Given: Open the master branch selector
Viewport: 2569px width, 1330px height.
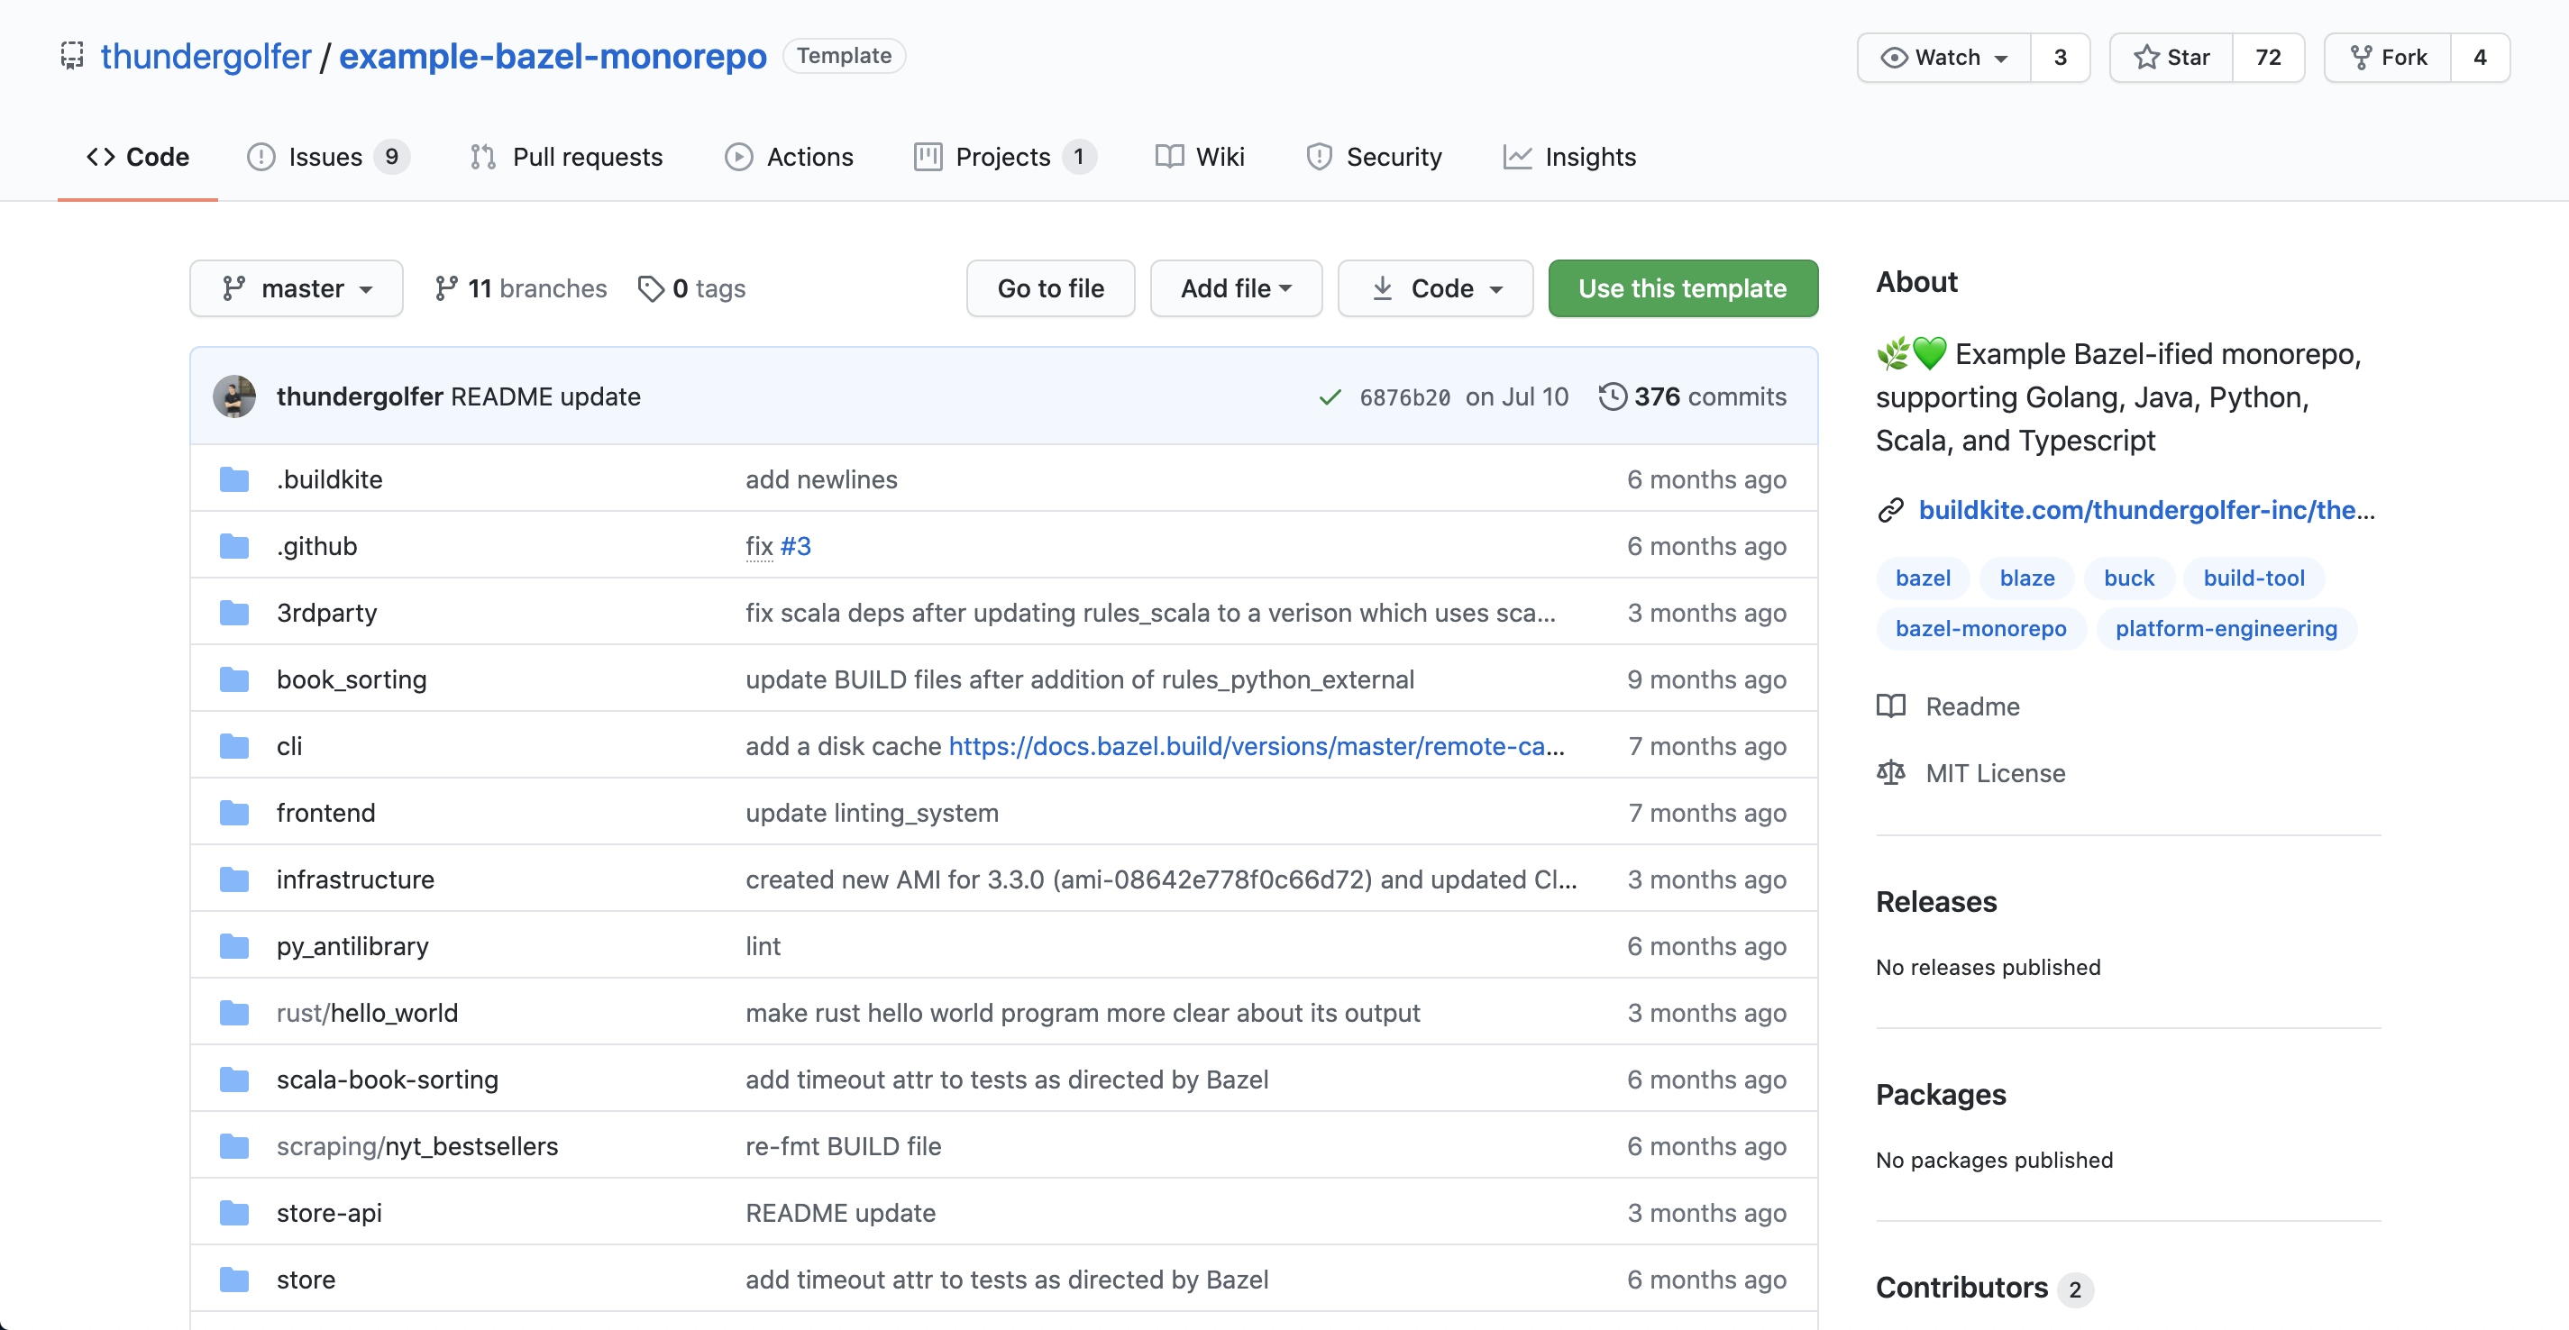Looking at the screenshot, I should [297, 289].
